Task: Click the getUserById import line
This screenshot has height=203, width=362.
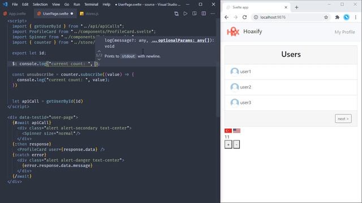Action: (68, 27)
